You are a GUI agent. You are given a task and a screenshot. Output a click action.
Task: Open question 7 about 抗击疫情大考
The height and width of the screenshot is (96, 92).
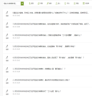click(51, 24)
